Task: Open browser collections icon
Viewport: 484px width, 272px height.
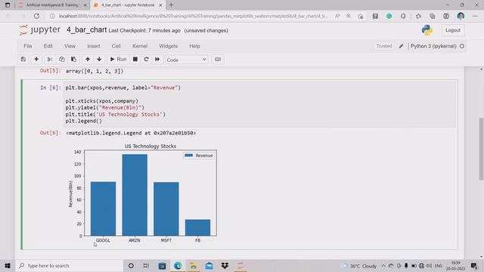Action: [x=432, y=16]
